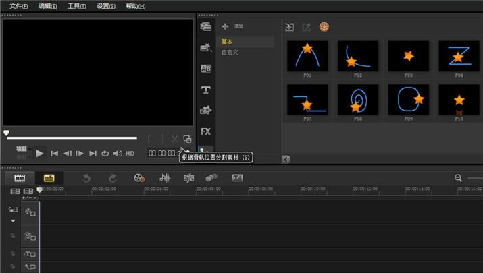This screenshot has height=273, width=483.
Task: Collapse the library panel with left arrow
Action: click(286, 159)
